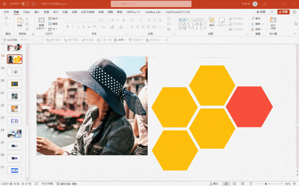Toggle text shadow S formatting

coord(84,27)
